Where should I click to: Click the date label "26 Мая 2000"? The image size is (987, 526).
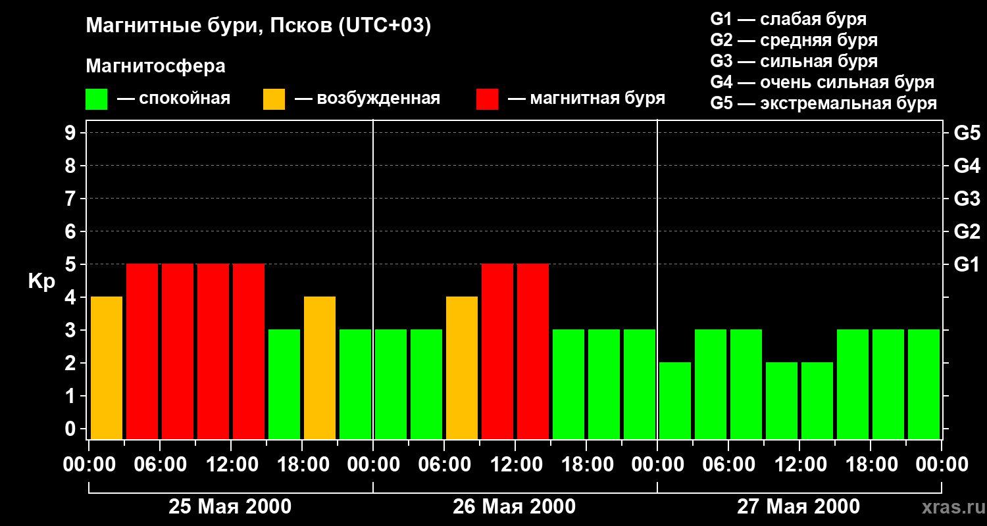[514, 506]
